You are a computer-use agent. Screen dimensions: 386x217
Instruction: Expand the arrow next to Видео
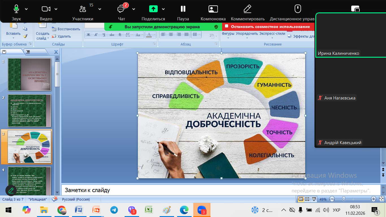click(56, 9)
